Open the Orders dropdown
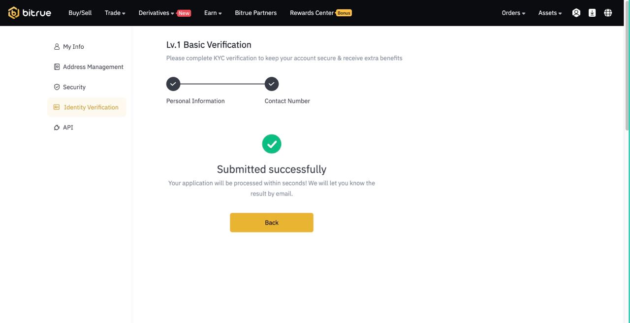 513,13
